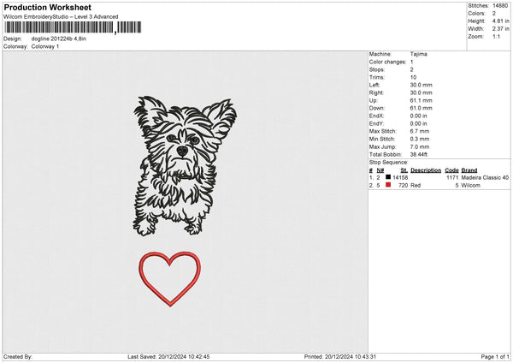Screen dimensions: 513x363
Task: Click the Red description in stop sequence
Action: click(x=416, y=186)
